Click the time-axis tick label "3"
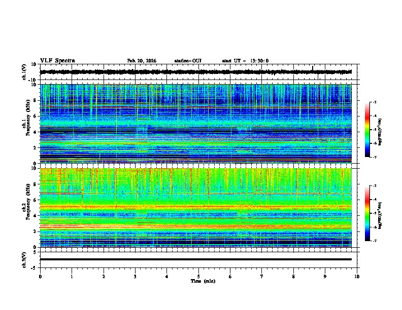 tap(135, 277)
